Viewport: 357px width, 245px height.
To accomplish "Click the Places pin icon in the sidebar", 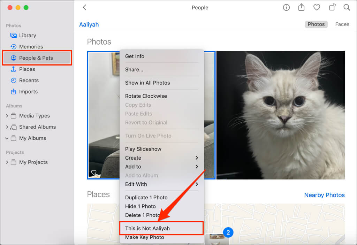I will coord(14,69).
